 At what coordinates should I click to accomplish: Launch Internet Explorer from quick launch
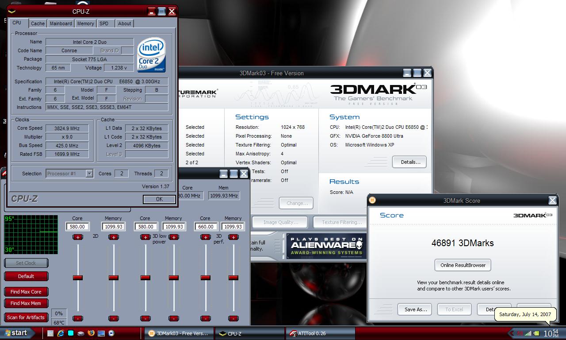[x=61, y=333]
